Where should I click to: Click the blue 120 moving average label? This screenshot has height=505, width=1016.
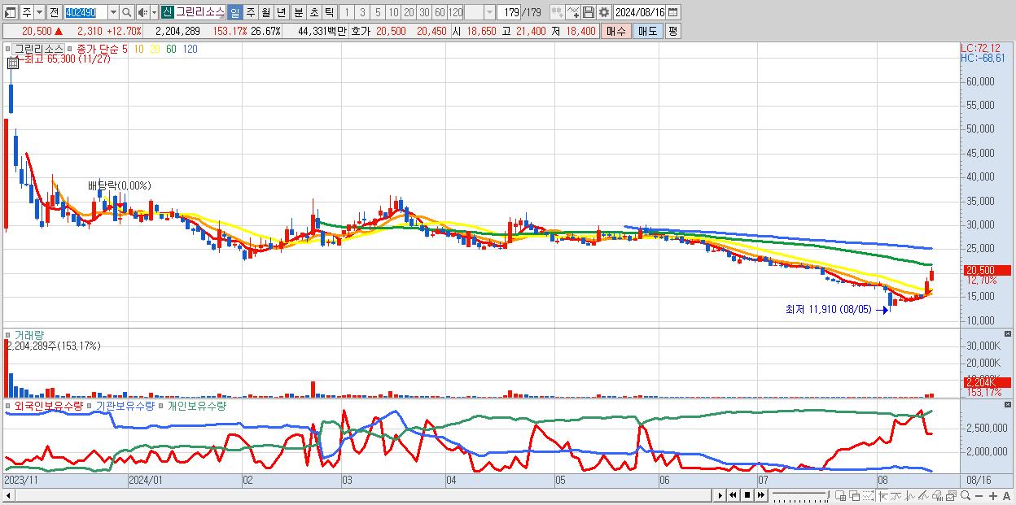coord(190,49)
